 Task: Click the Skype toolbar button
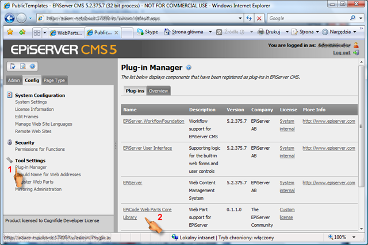147,32
